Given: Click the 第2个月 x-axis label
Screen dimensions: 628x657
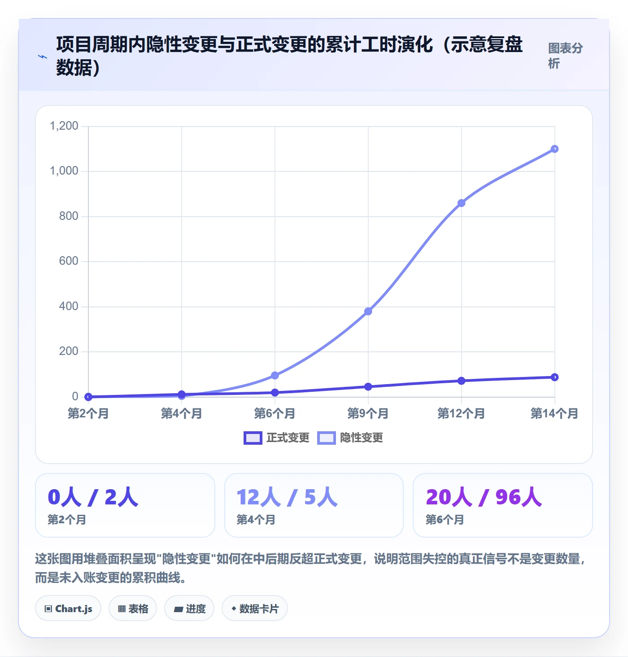Looking at the screenshot, I should [x=88, y=413].
